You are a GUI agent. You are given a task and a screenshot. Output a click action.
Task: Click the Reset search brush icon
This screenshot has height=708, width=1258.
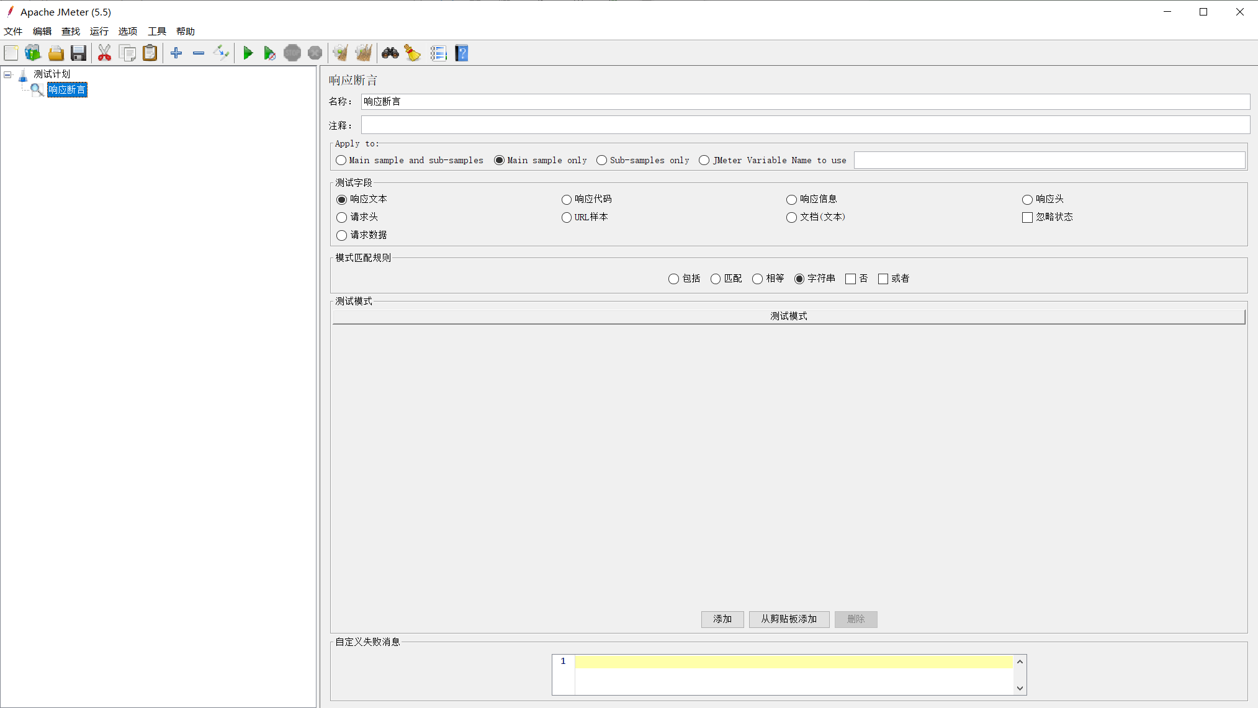[413, 53]
